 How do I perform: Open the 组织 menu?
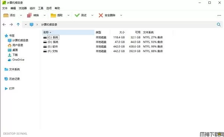(x=32, y=8)
